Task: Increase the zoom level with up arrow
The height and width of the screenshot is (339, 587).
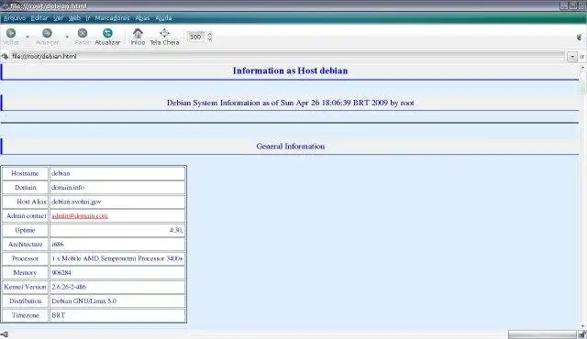Action: pos(210,35)
